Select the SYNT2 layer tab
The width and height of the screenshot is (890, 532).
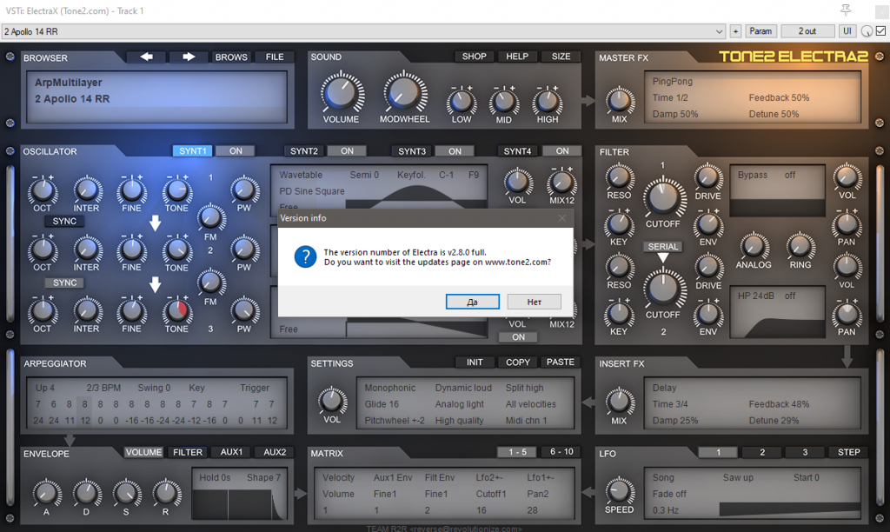[x=303, y=151]
